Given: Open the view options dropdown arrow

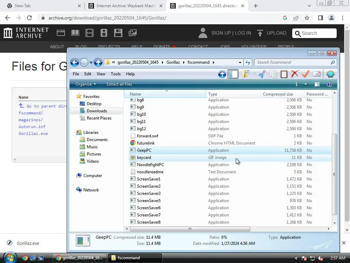Looking at the screenshot, I should click(x=306, y=84).
